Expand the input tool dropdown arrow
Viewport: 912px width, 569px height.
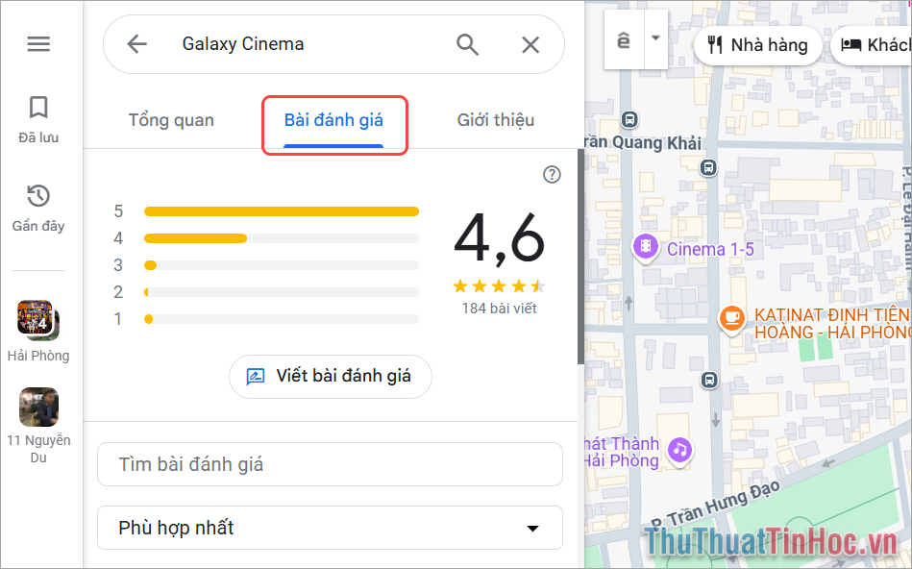[655, 39]
